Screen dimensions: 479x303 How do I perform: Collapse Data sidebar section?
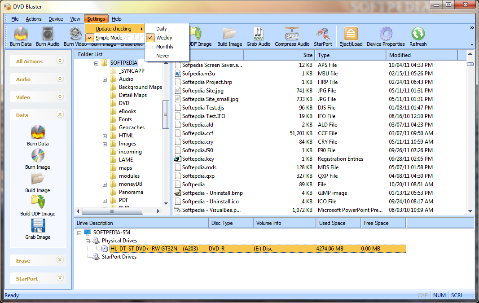click(60, 114)
